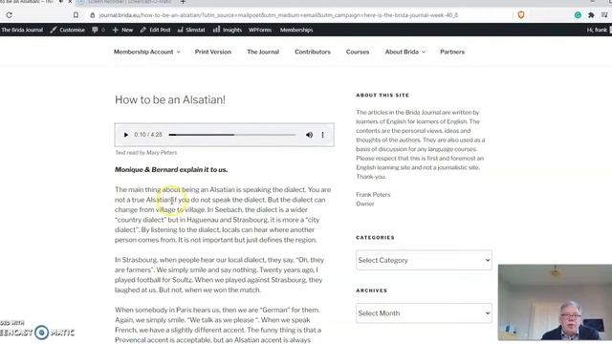Open the extensions puzzle-piece icon
This screenshot has height=344, width=612.
tap(591, 15)
